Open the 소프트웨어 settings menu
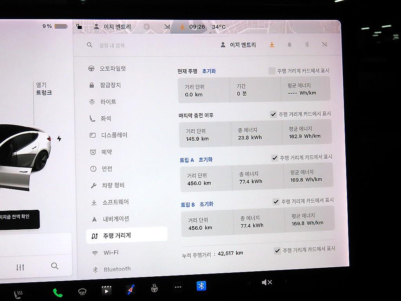Viewport: 401px width, 301px height. pyautogui.click(x=110, y=202)
